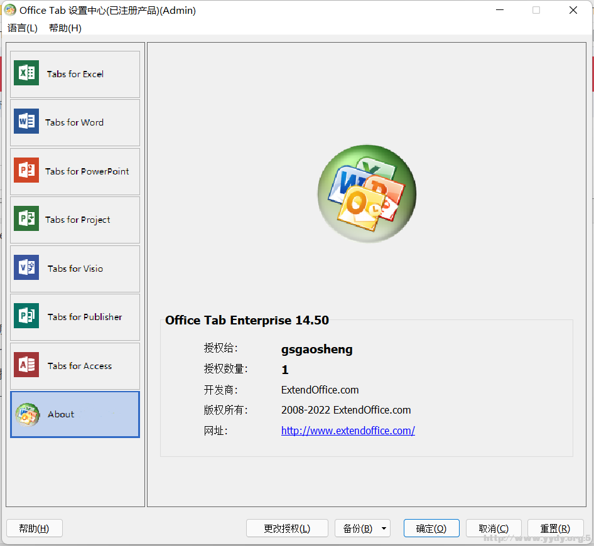
Task: Click the Office Tab title bar icon
Action: 10,10
